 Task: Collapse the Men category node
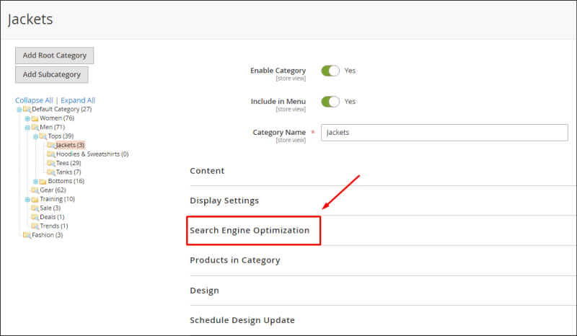click(x=27, y=128)
